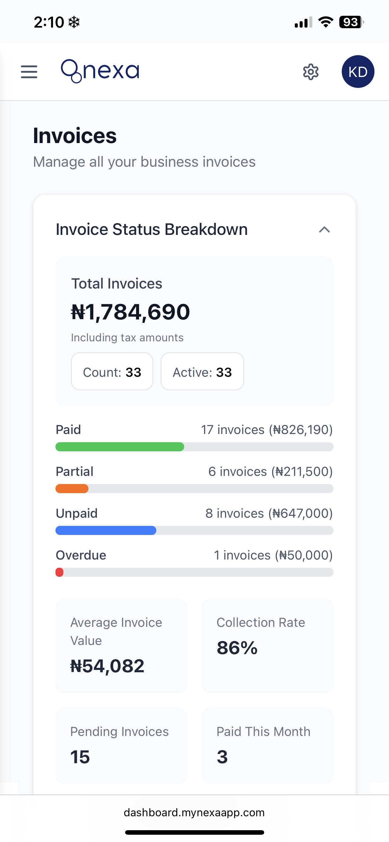Click the blue Unpaid progress bar
Viewport: 389px width, 842px height.
106,530
